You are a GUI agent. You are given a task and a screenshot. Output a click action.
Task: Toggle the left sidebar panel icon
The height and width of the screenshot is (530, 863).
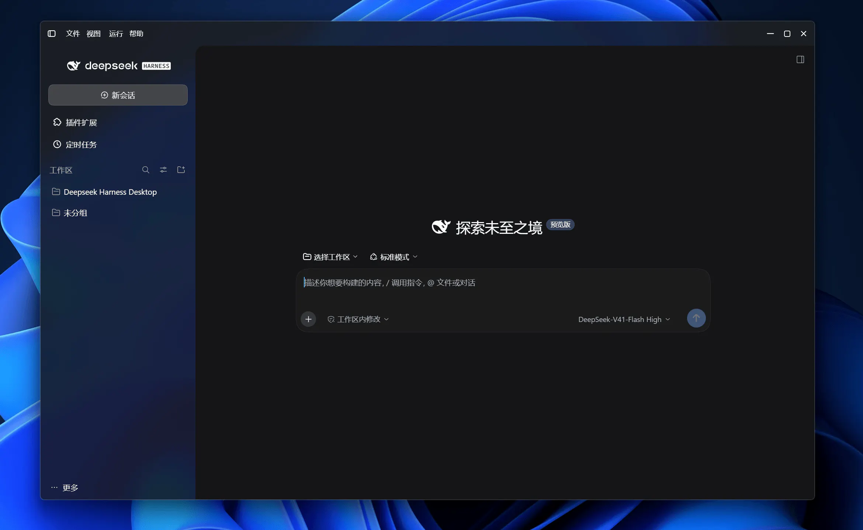point(52,34)
